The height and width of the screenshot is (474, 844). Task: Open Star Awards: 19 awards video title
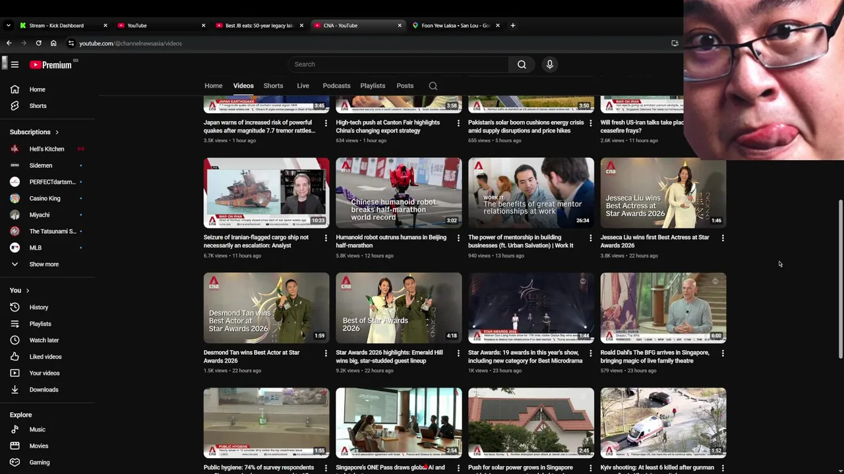[x=525, y=357]
